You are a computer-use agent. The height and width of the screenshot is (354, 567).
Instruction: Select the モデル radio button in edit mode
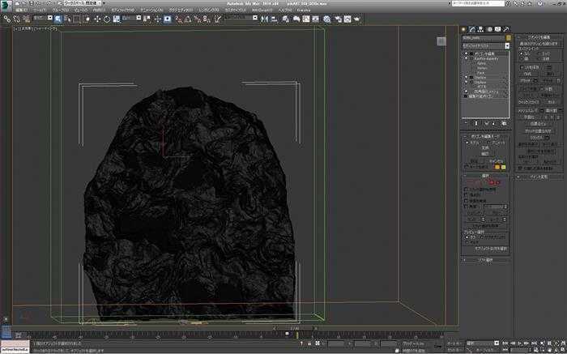click(x=467, y=143)
